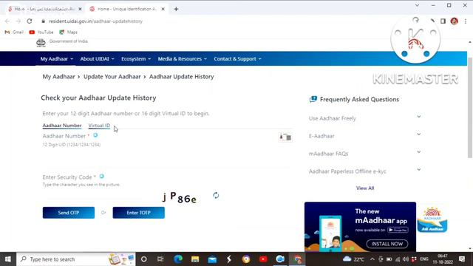Open the Gmail bookmark
Image resolution: width=473 pixels, height=266 pixels.
[14, 32]
